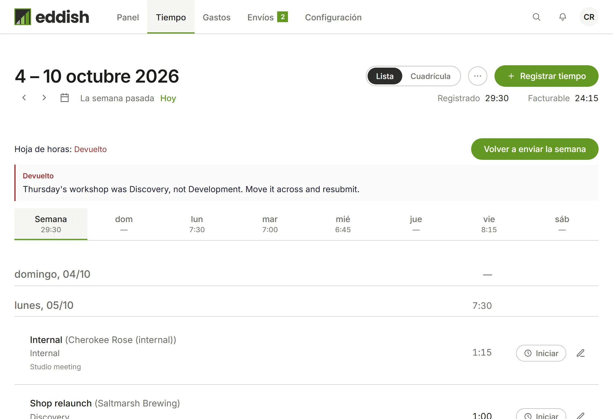
Task: Switch to Cuadrícula view
Action: 430,76
